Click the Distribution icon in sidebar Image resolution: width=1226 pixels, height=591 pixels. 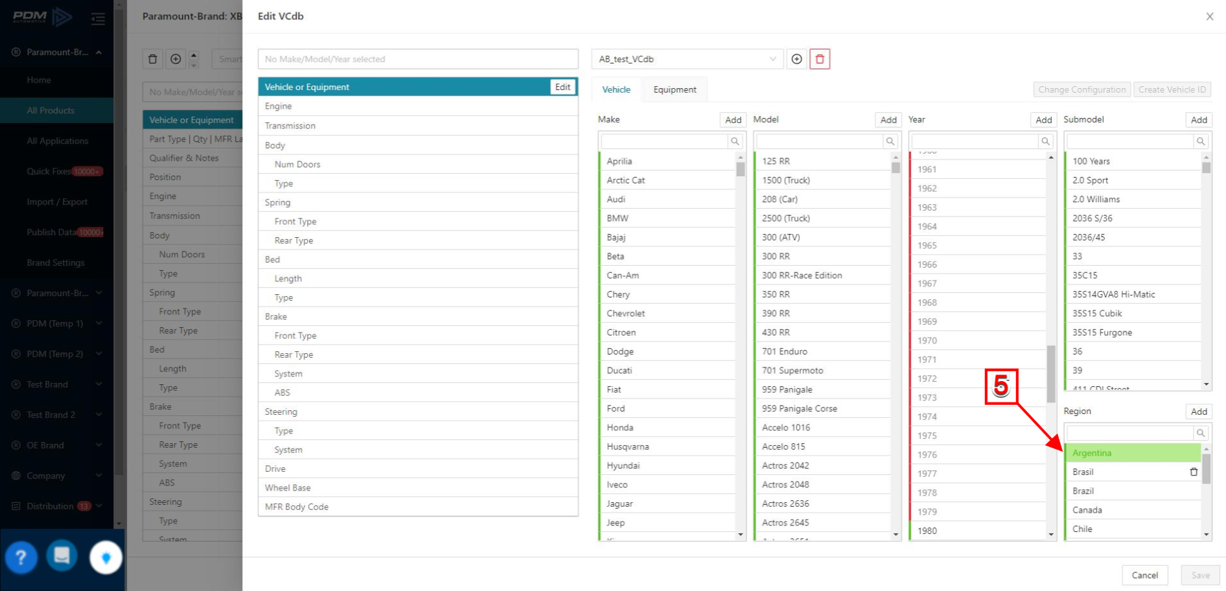[16, 506]
